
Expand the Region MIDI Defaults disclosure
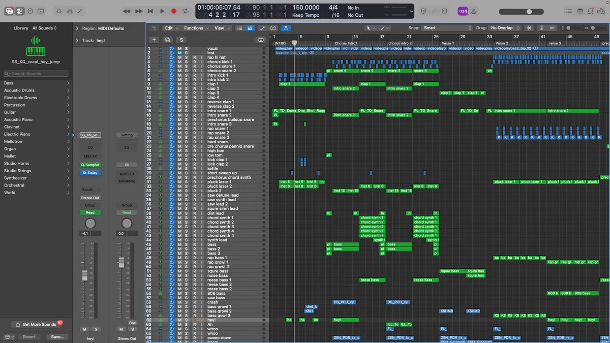pos(77,28)
